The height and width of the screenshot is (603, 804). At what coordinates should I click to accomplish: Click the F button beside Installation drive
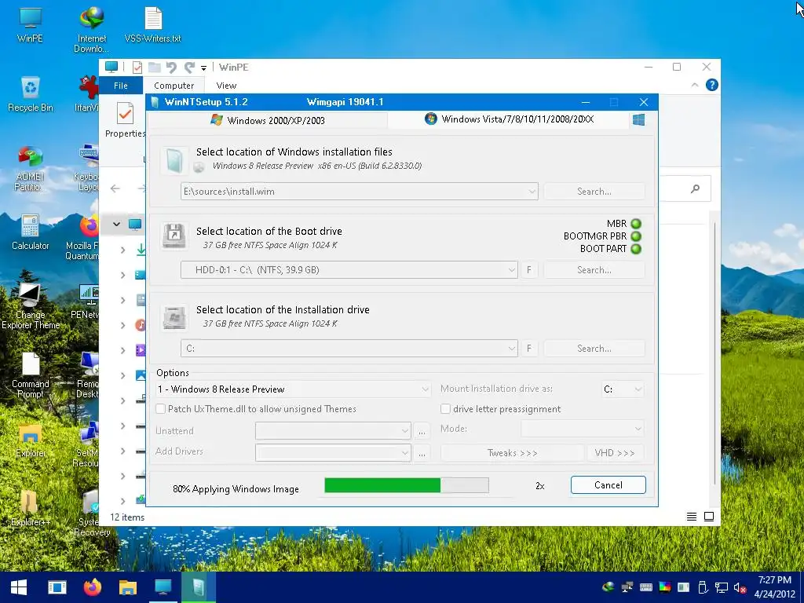(528, 348)
